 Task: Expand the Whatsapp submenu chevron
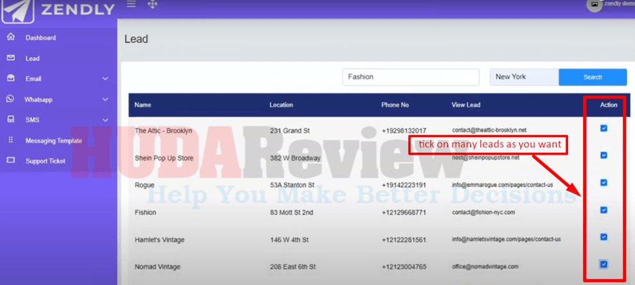(105, 99)
